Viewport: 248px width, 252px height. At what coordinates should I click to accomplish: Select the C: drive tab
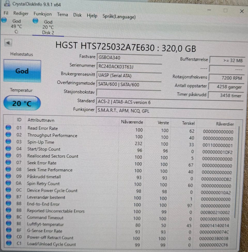16,26
